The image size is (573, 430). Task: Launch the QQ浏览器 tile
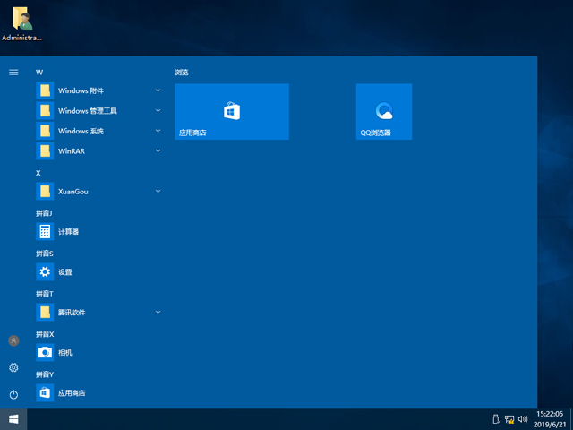click(x=383, y=111)
